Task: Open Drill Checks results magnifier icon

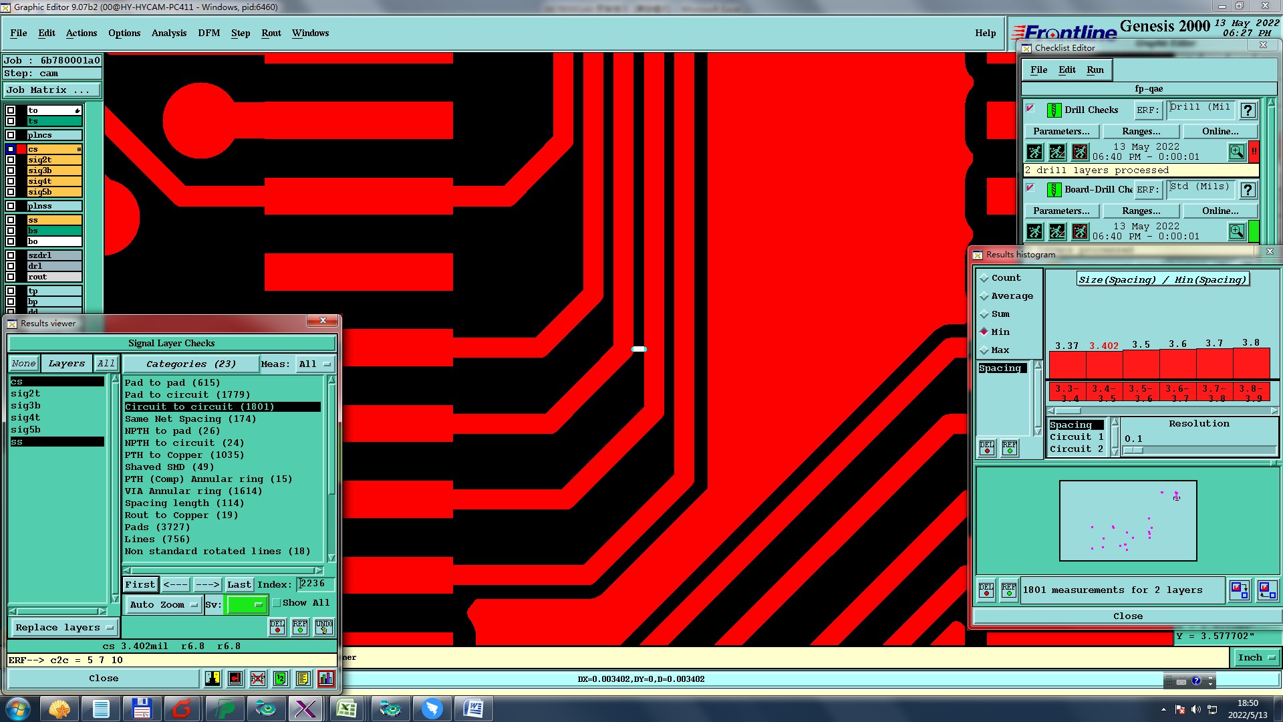Action: click(1237, 152)
